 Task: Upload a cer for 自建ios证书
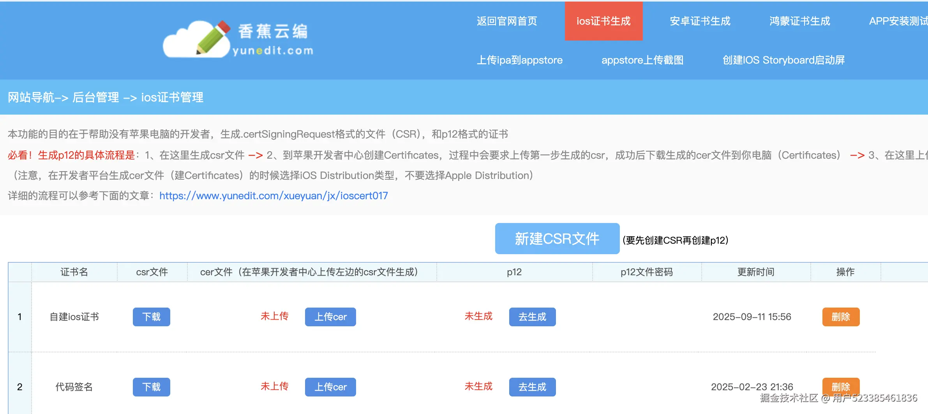coord(330,317)
